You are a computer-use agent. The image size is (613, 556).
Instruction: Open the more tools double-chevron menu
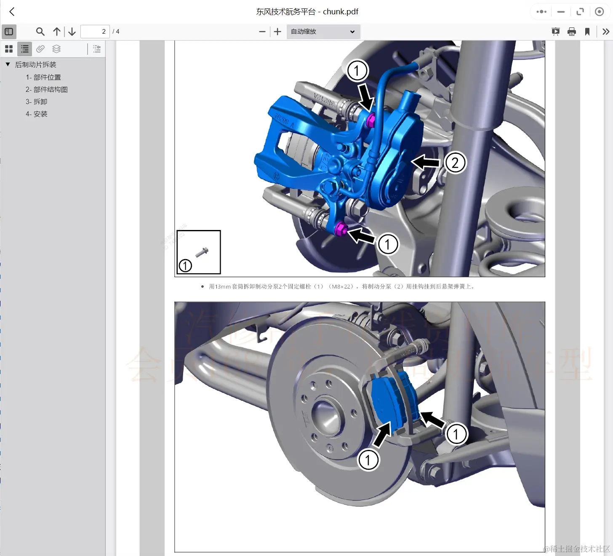(x=606, y=32)
